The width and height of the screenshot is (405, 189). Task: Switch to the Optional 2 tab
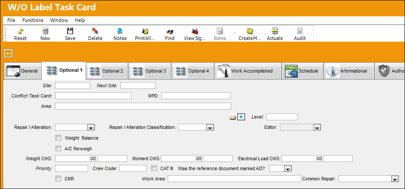coord(107,71)
